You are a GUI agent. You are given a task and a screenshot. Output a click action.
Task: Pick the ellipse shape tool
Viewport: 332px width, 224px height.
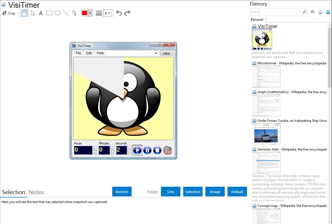58,13
